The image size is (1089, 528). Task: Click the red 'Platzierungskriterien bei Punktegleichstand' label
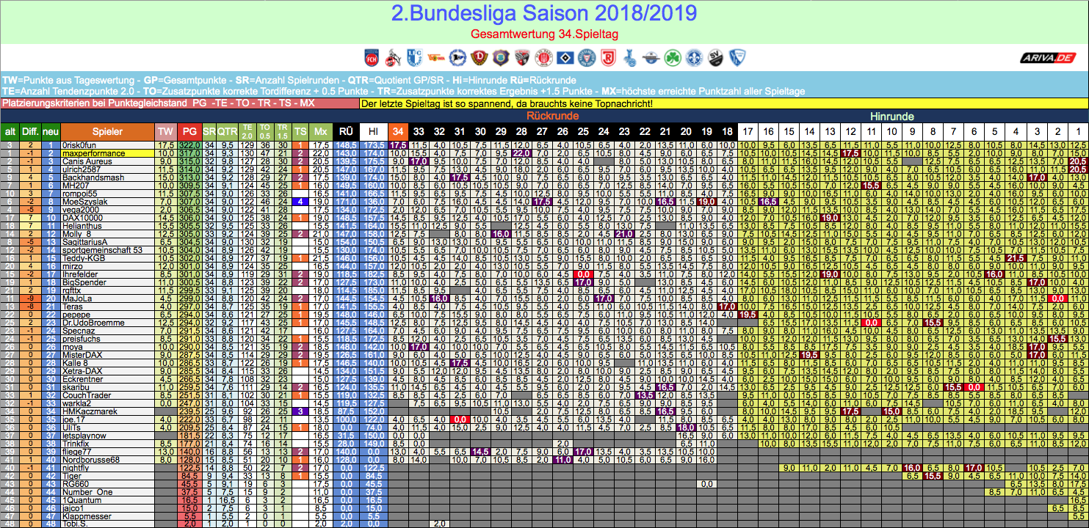click(179, 103)
